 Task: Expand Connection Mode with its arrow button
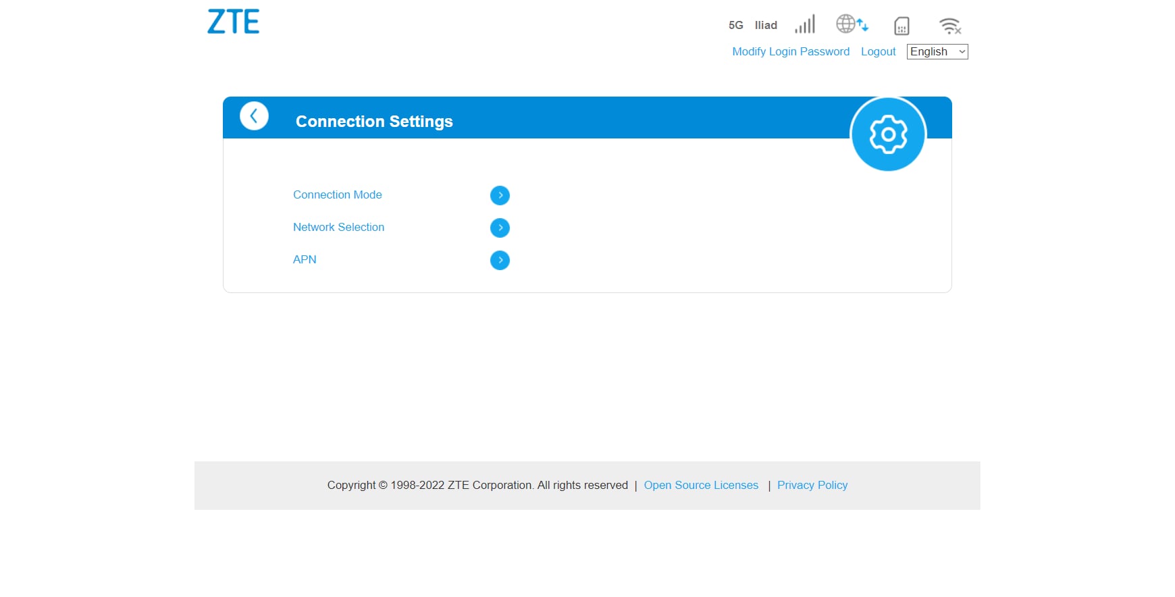pos(500,195)
